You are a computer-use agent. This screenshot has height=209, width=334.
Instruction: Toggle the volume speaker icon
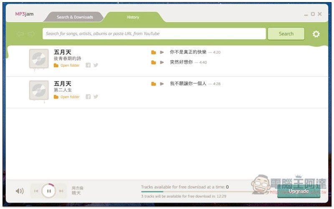20,191
